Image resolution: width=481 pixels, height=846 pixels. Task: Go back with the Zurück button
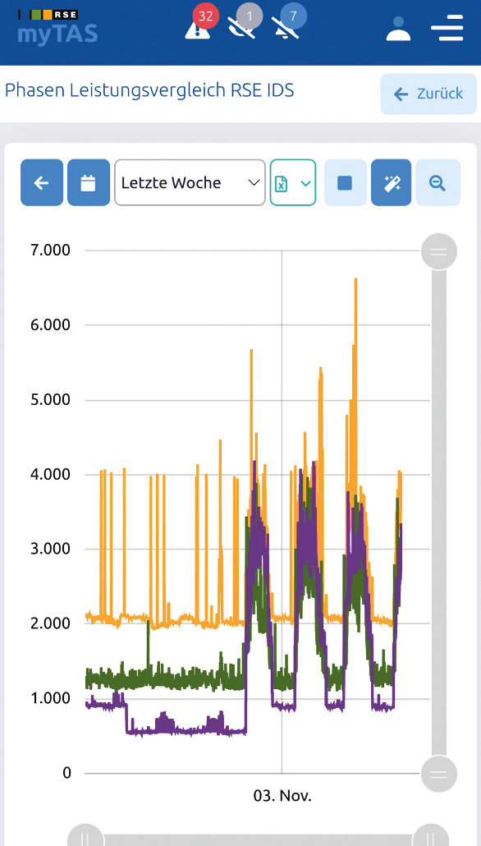click(428, 94)
